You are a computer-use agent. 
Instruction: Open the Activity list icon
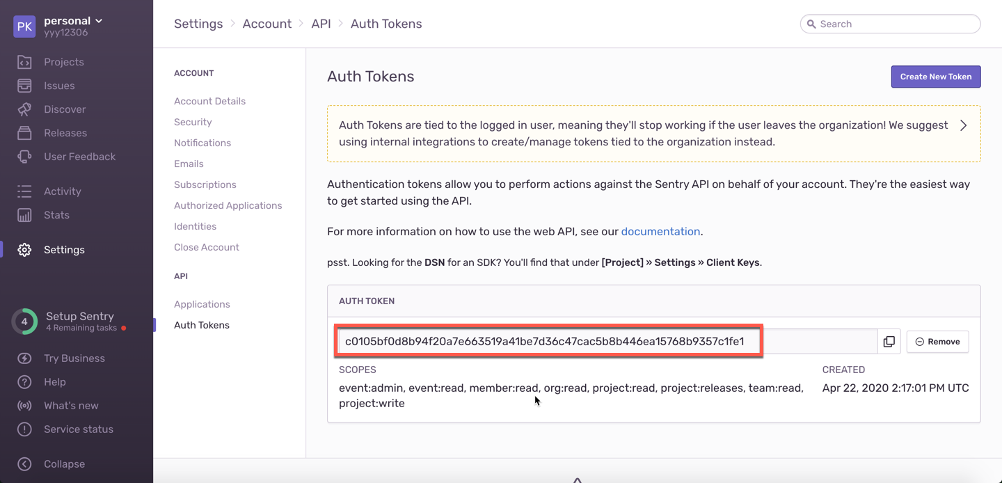tap(24, 191)
